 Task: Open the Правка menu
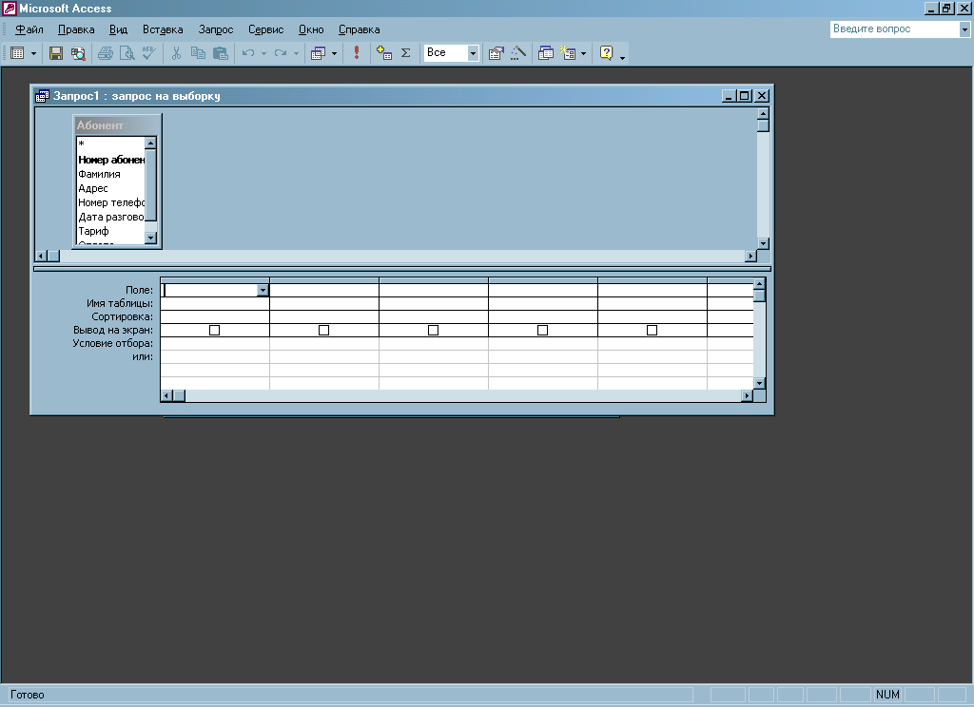coord(76,29)
